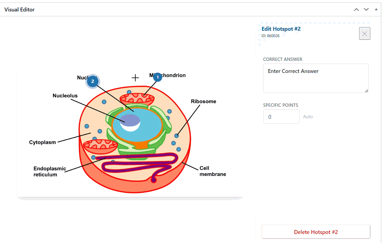Click the down chevron in the Visual Editor header
This screenshot has width=383, height=243.
(x=366, y=9)
